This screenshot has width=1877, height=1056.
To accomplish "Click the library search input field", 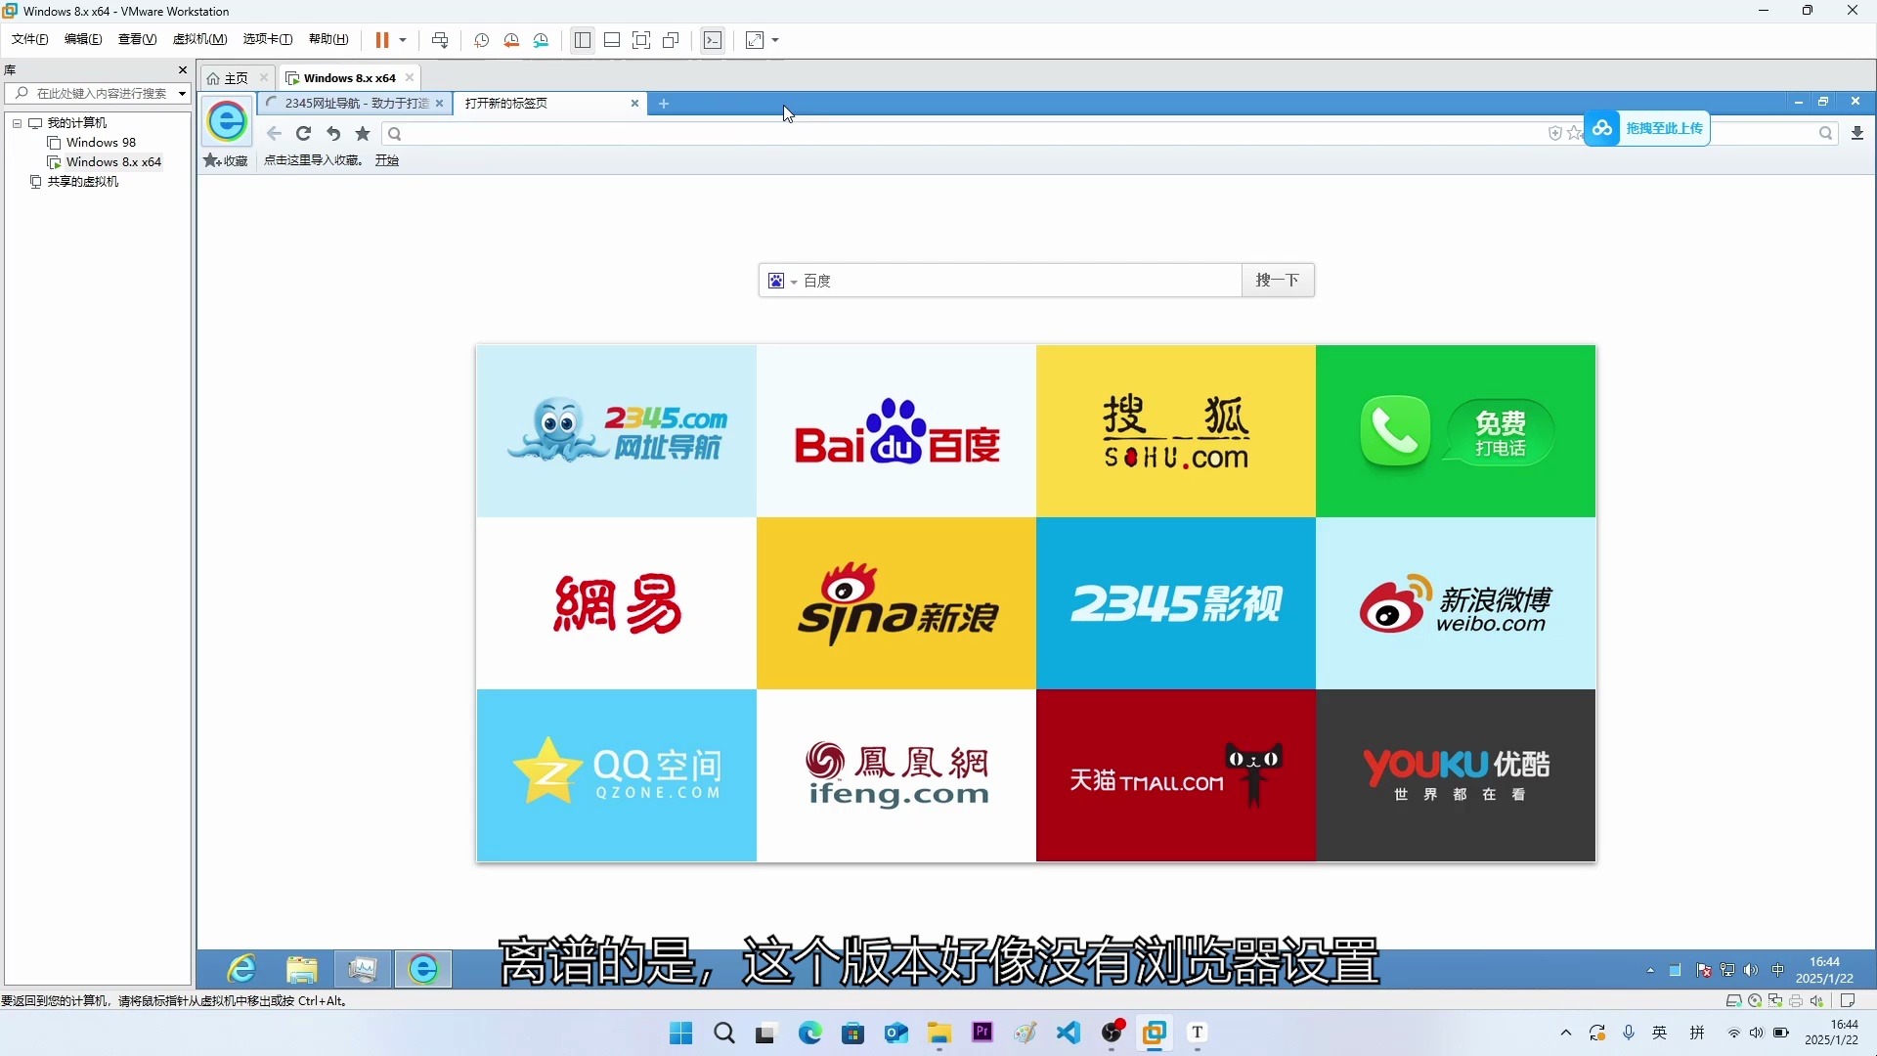I will [93, 94].
